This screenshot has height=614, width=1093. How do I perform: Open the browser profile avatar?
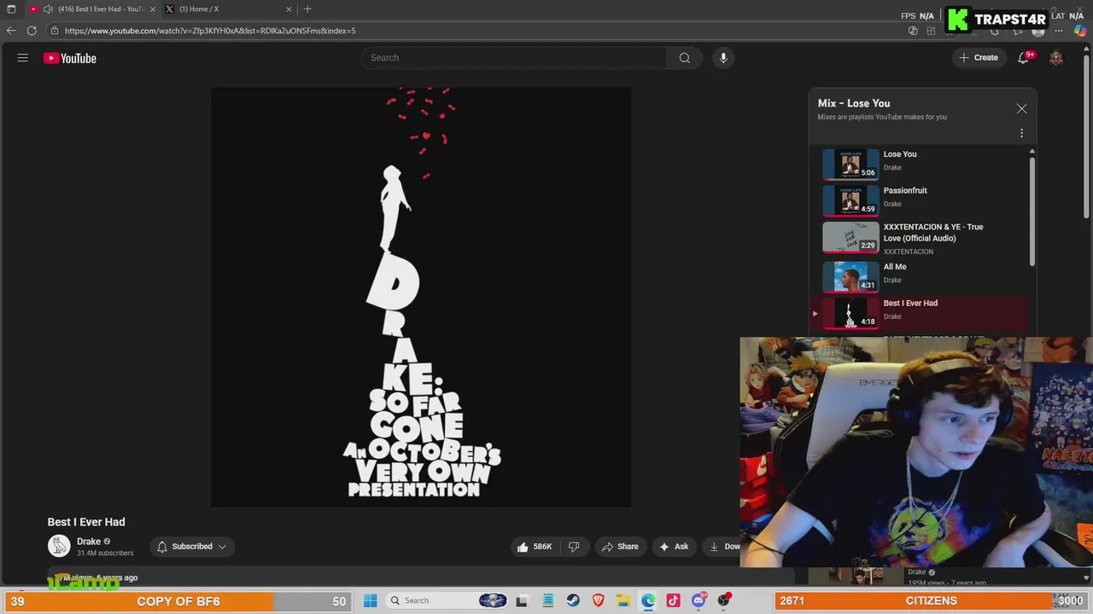point(1038,31)
